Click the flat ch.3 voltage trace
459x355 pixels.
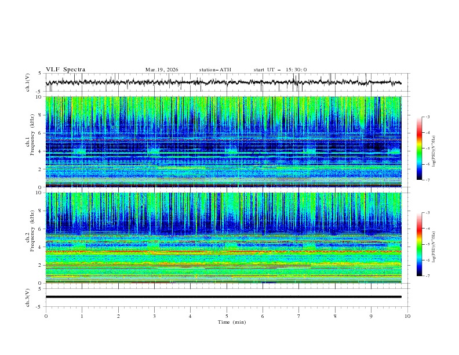(223, 297)
